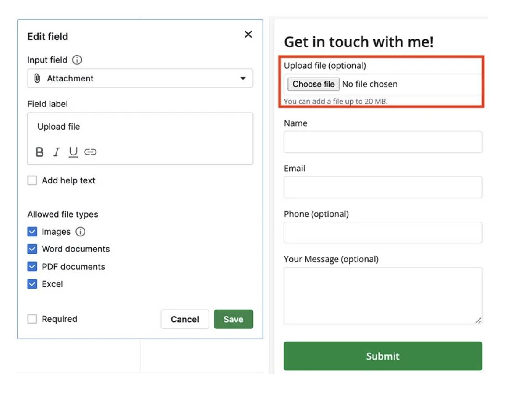Viewport: 511px width, 395px height.
Task: Enable the Add help text checkbox
Action: click(32, 180)
